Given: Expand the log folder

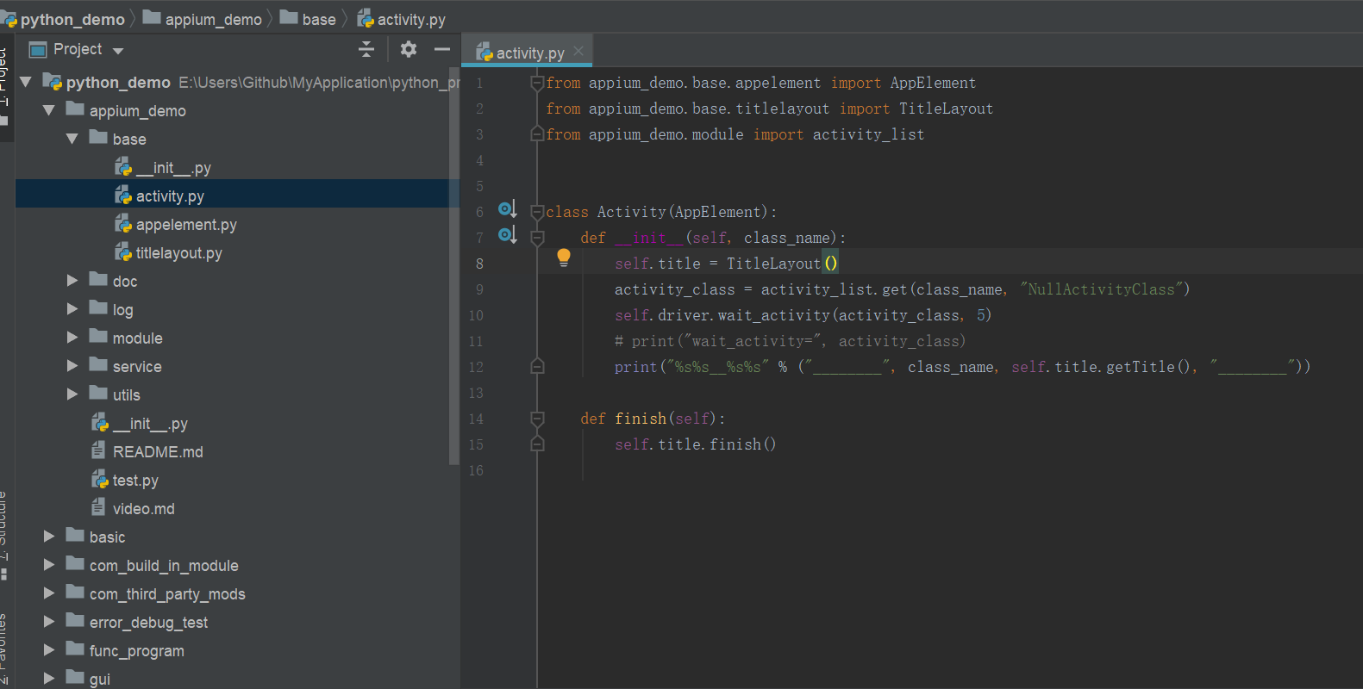Looking at the screenshot, I should click(x=72, y=309).
